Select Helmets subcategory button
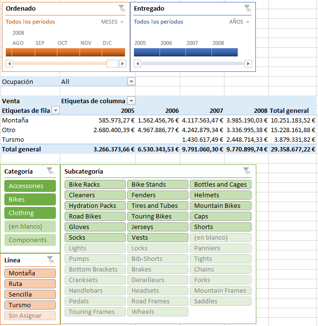The image size is (318, 326). pos(221,195)
